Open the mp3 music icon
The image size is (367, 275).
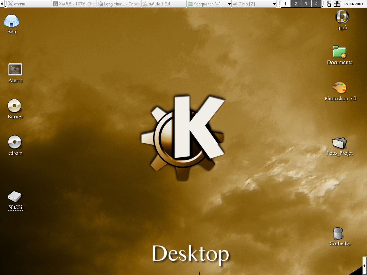pos(342,17)
